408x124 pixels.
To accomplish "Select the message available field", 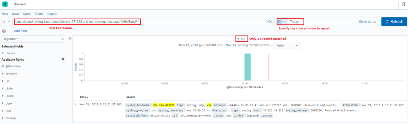I will 11,118.
